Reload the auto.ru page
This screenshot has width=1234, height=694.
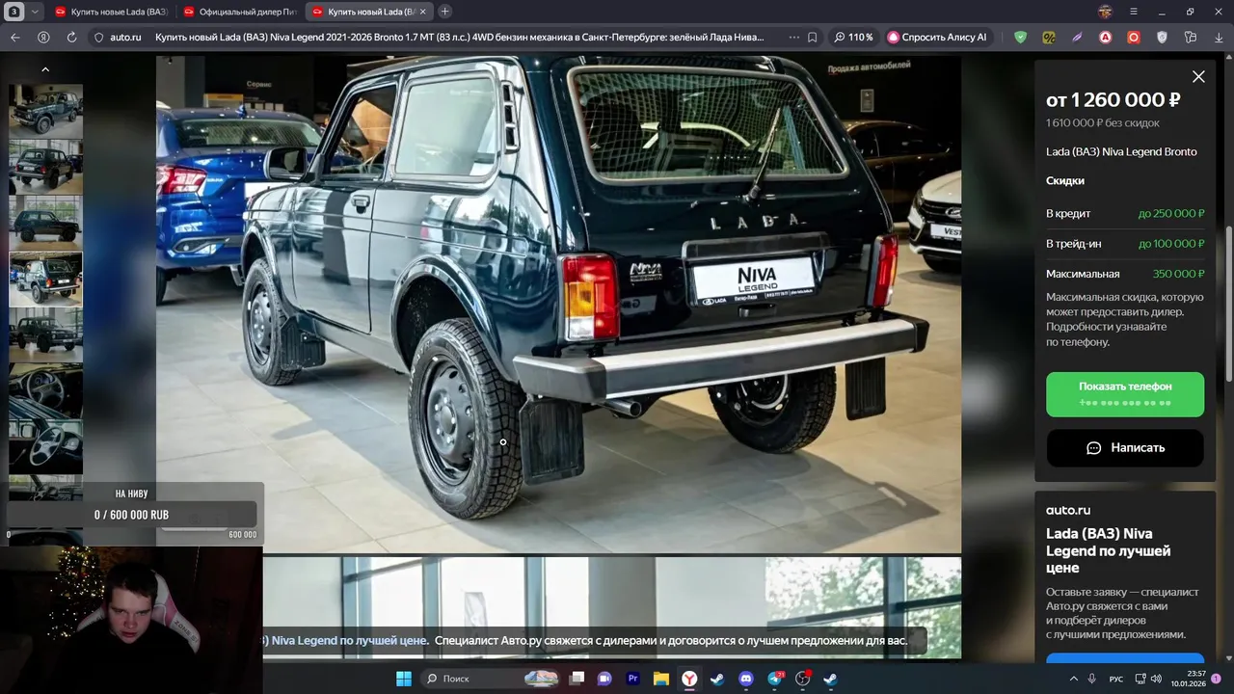pyautogui.click(x=71, y=38)
